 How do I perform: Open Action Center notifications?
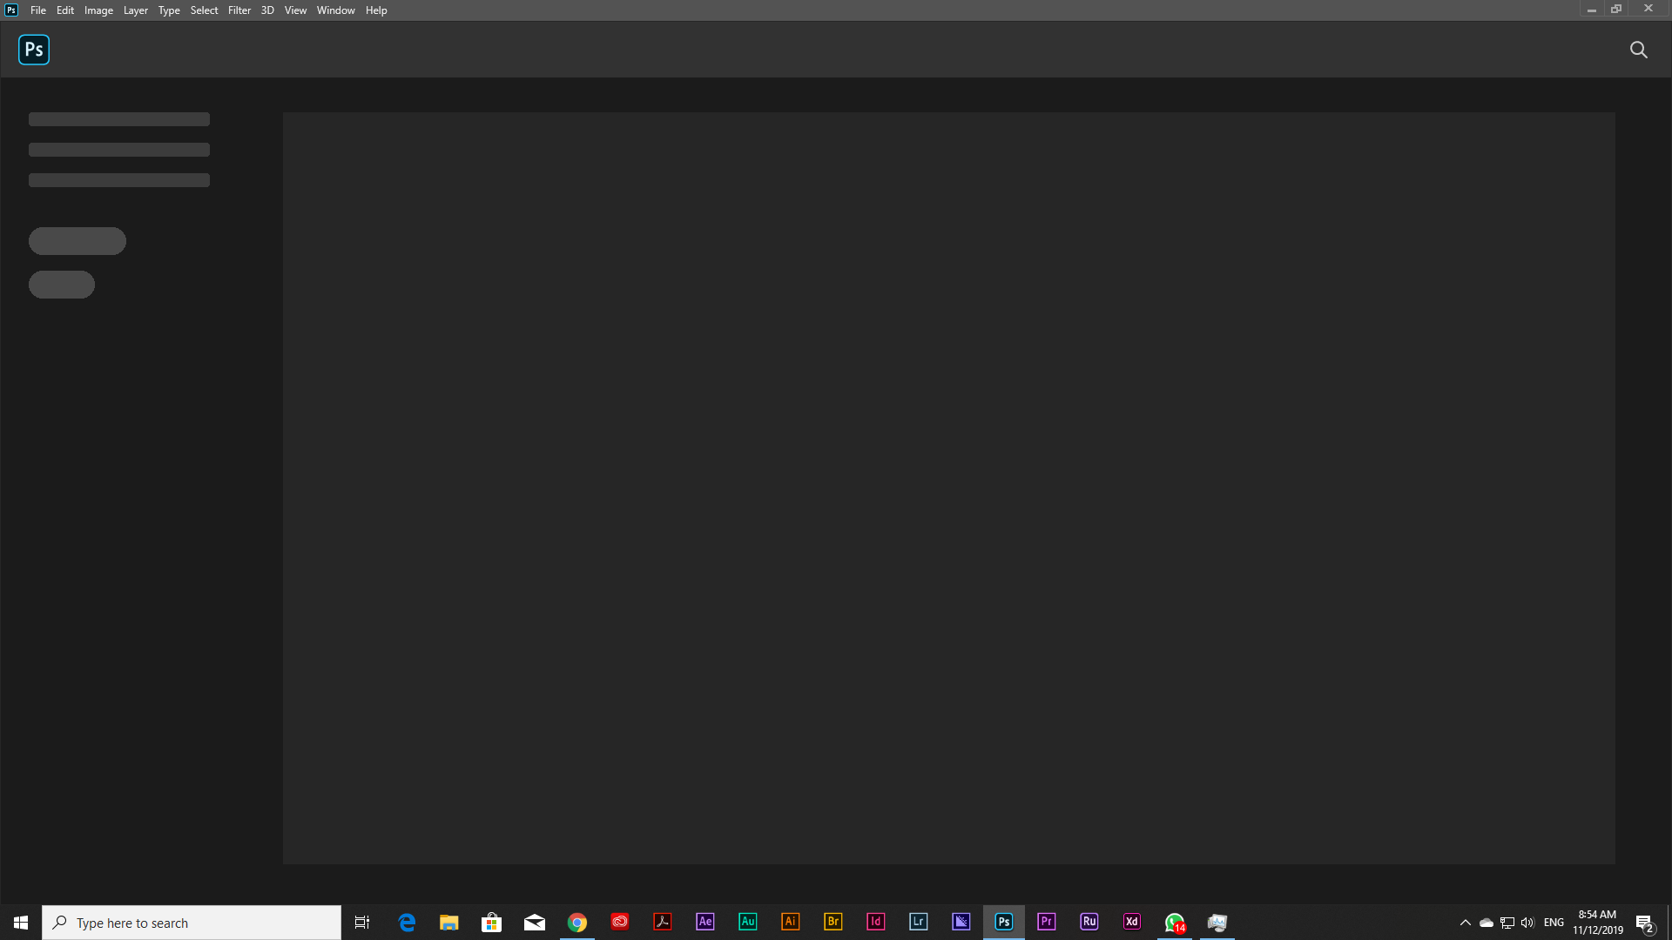tap(1644, 923)
